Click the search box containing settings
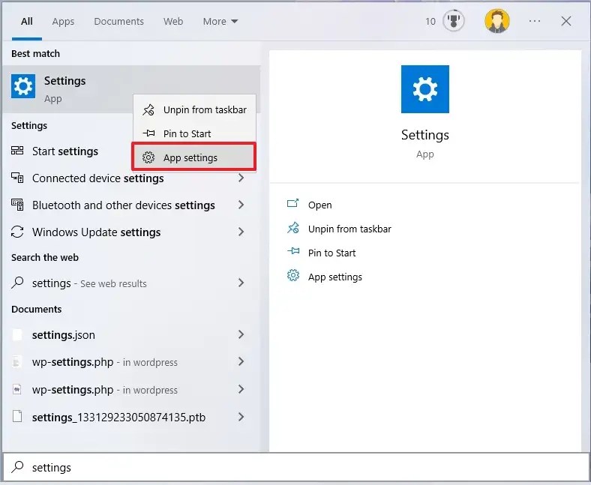Image resolution: width=591 pixels, height=485 pixels. [x=295, y=467]
